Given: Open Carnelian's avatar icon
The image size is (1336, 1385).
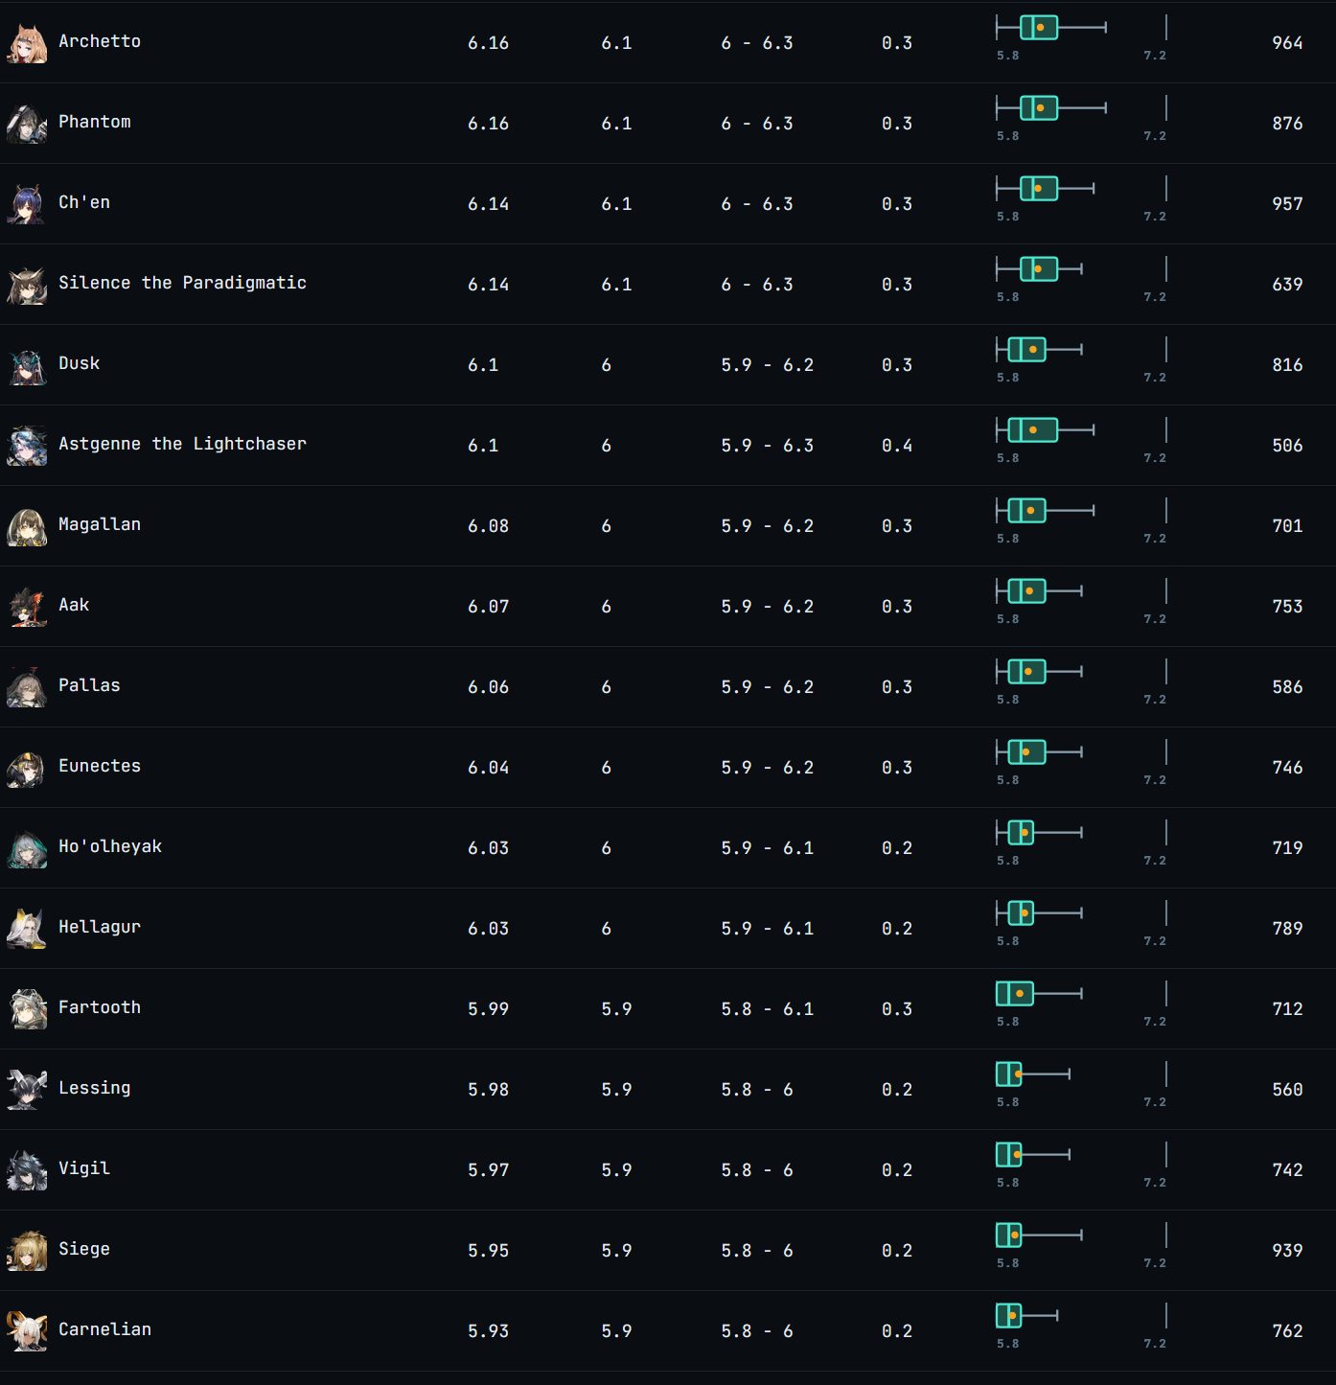Looking at the screenshot, I should [x=27, y=1331].
